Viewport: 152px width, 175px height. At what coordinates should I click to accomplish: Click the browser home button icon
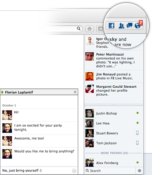pos(89,29)
